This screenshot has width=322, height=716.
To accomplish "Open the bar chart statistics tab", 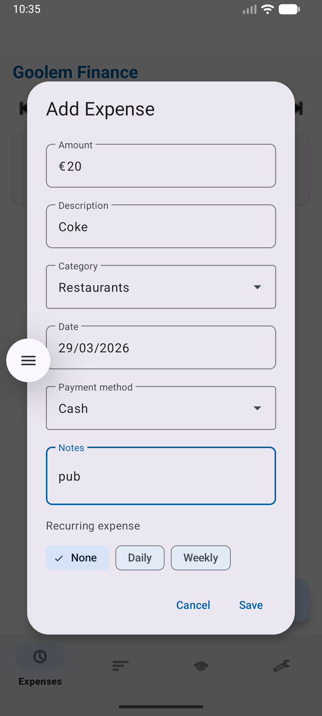I will click(120, 666).
